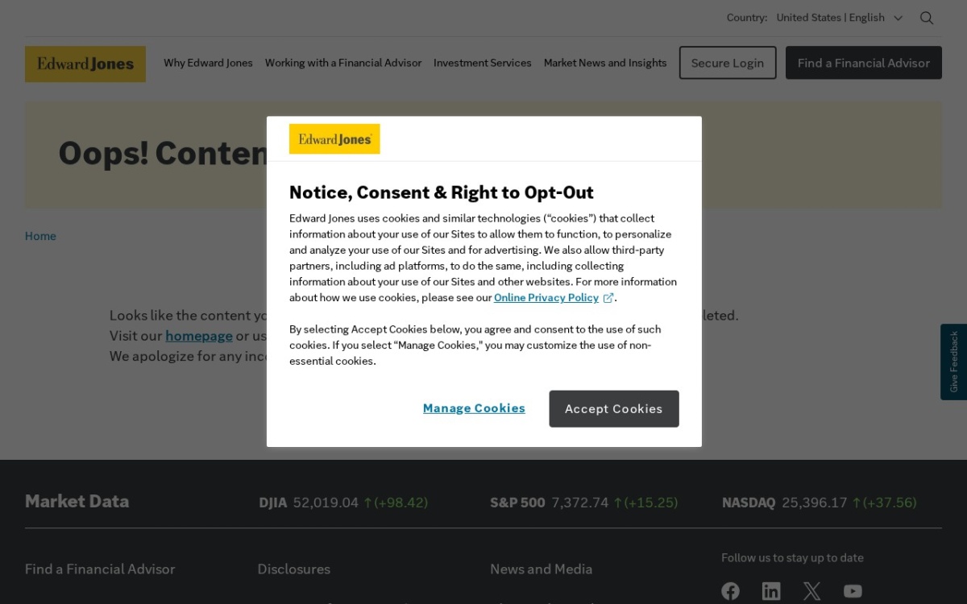Open Investment Services menu
The width and height of the screenshot is (967, 604).
483,63
